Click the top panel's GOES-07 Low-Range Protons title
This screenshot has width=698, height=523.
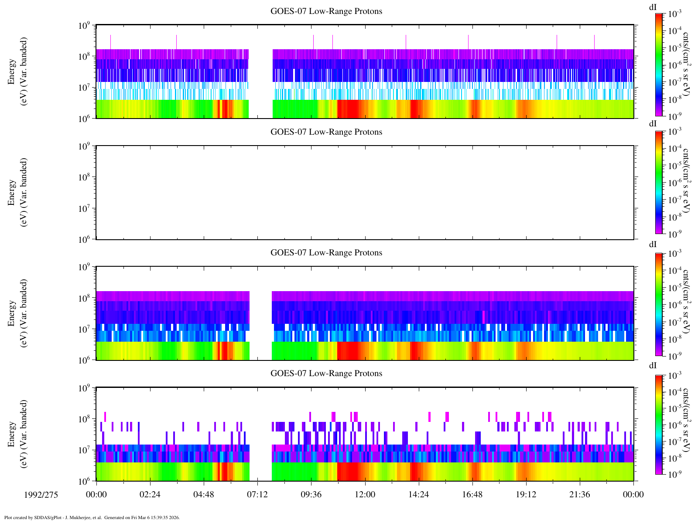pyautogui.click(x=326, y=11)
